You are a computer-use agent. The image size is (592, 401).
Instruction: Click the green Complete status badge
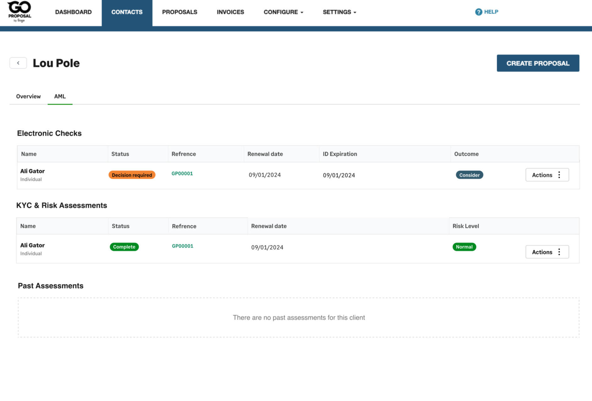(124, 247)
